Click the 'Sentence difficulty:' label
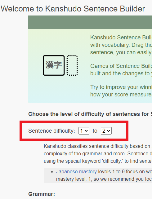Screen dimensions: 152x199 (52, 131)
